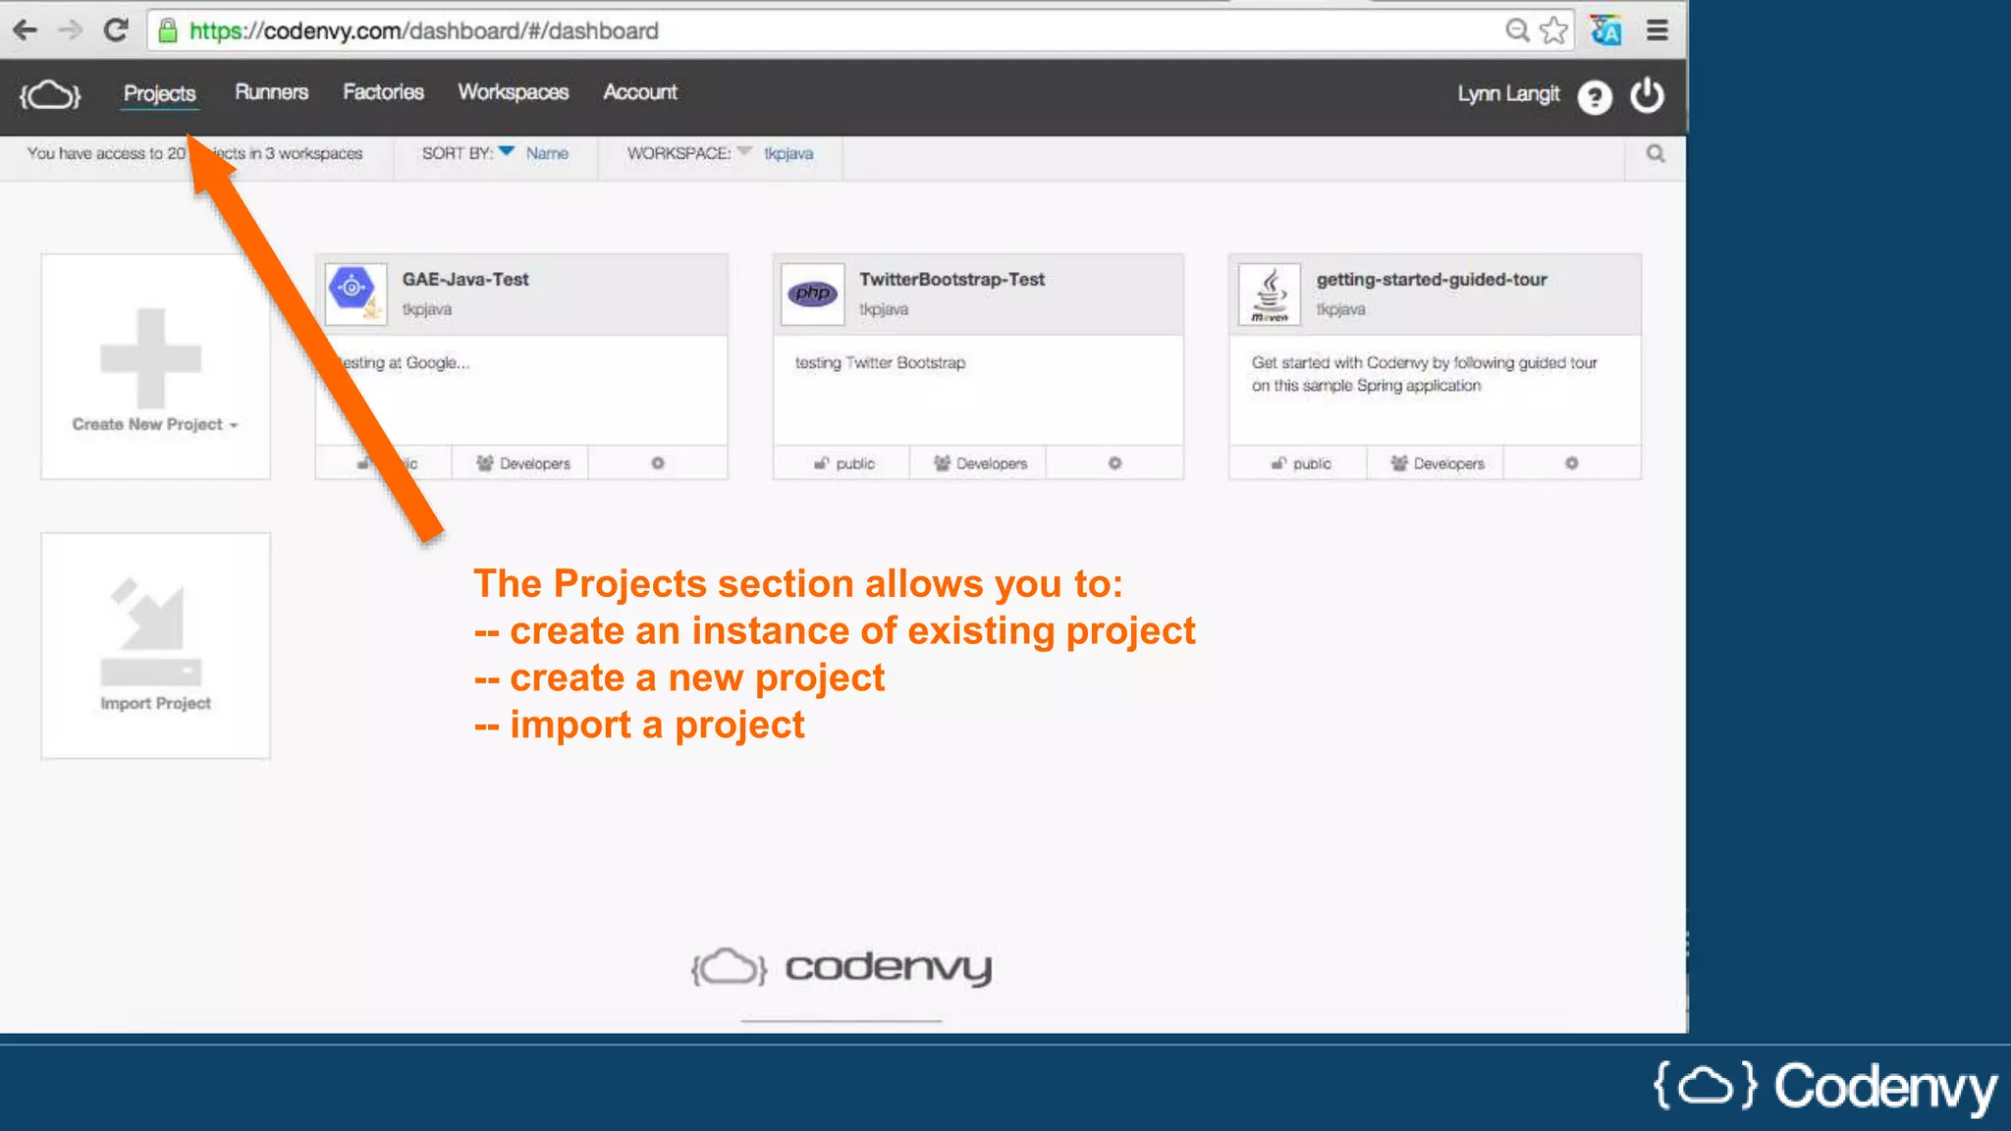Click the Codenvy cloud logo in navbar
Screen dimensions: 2011x1131
click(x=50, y=95)
